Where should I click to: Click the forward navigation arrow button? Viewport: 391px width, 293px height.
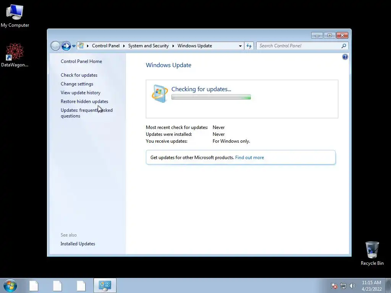point(66,46)
